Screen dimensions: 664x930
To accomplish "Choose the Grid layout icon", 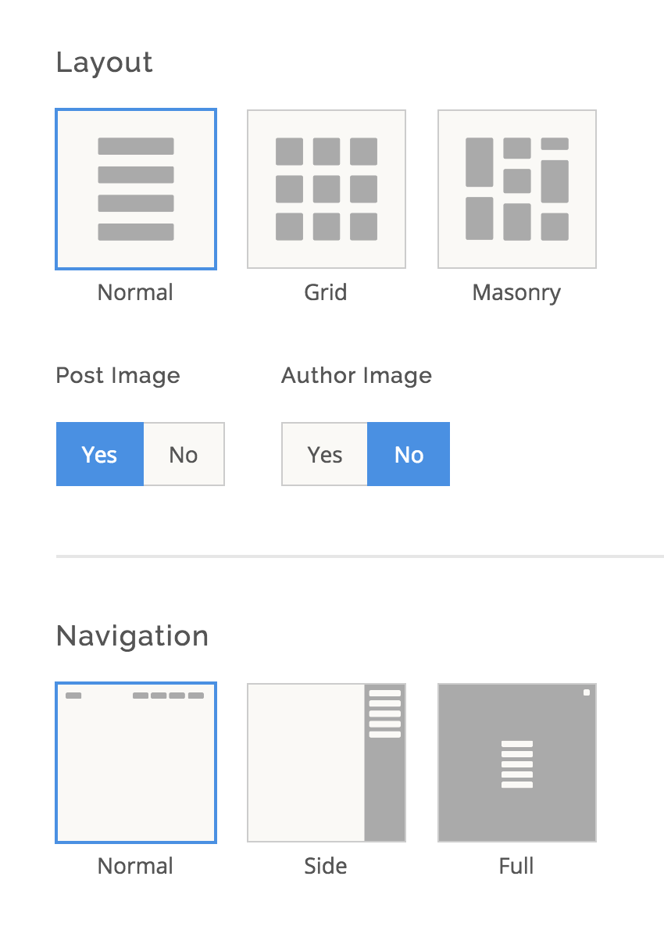I will [326, 189].
